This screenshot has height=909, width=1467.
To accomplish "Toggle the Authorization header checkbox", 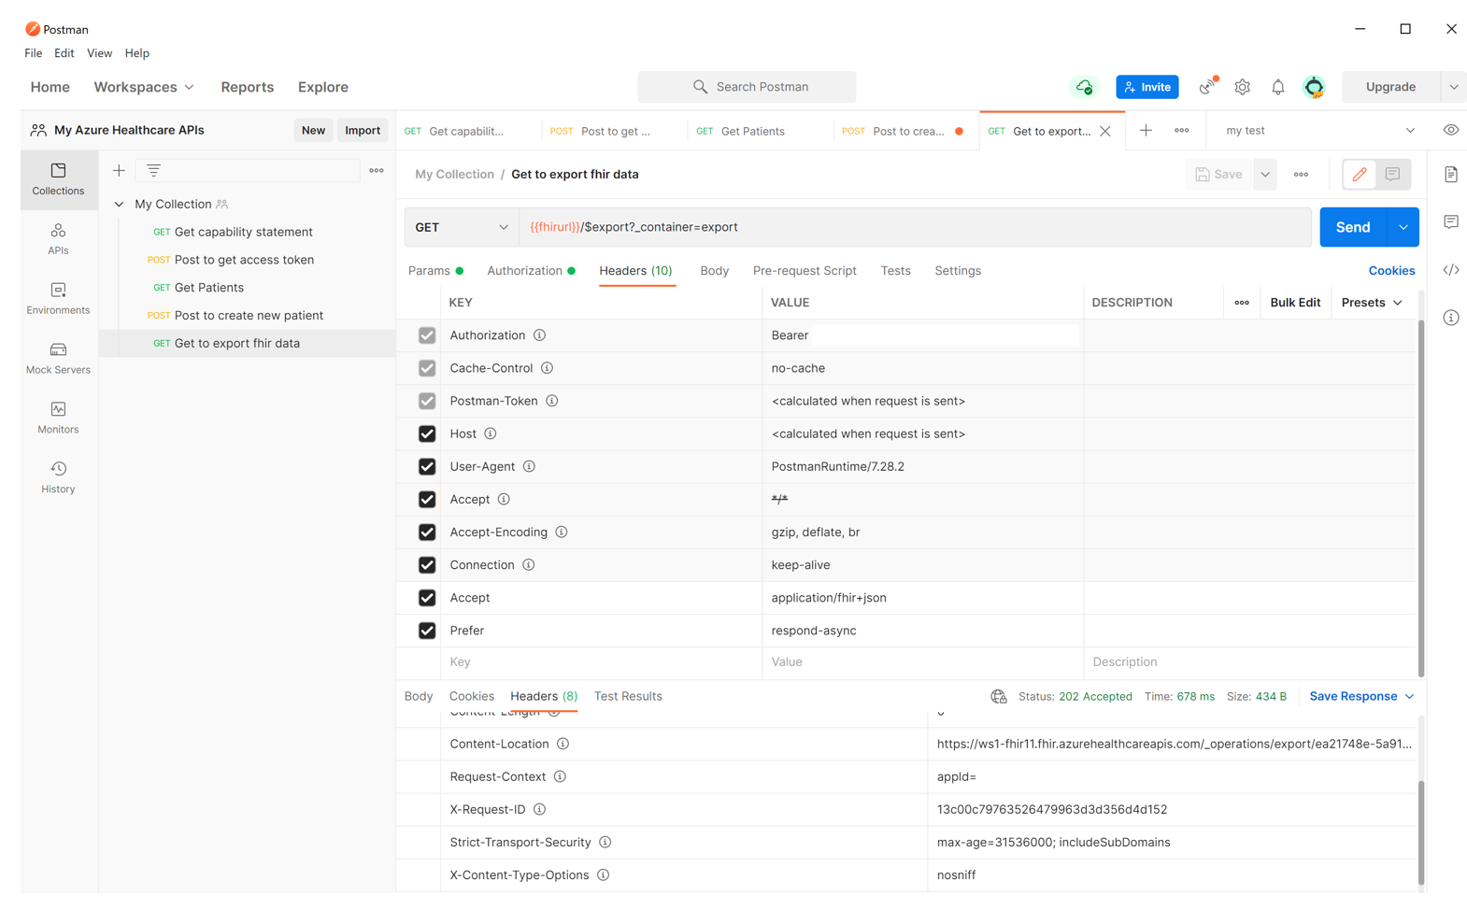I will (427, 335).
